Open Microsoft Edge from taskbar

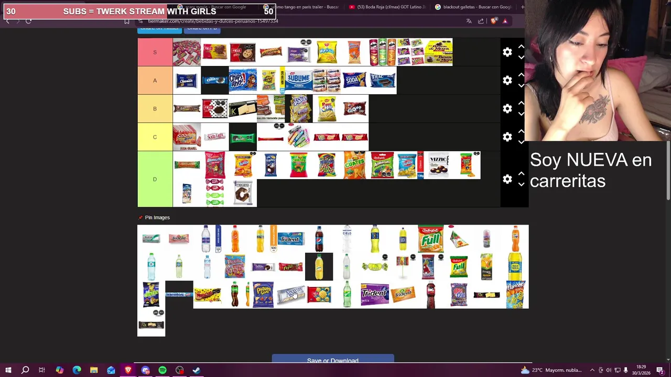pyautogui.click(x=77, y=370)
